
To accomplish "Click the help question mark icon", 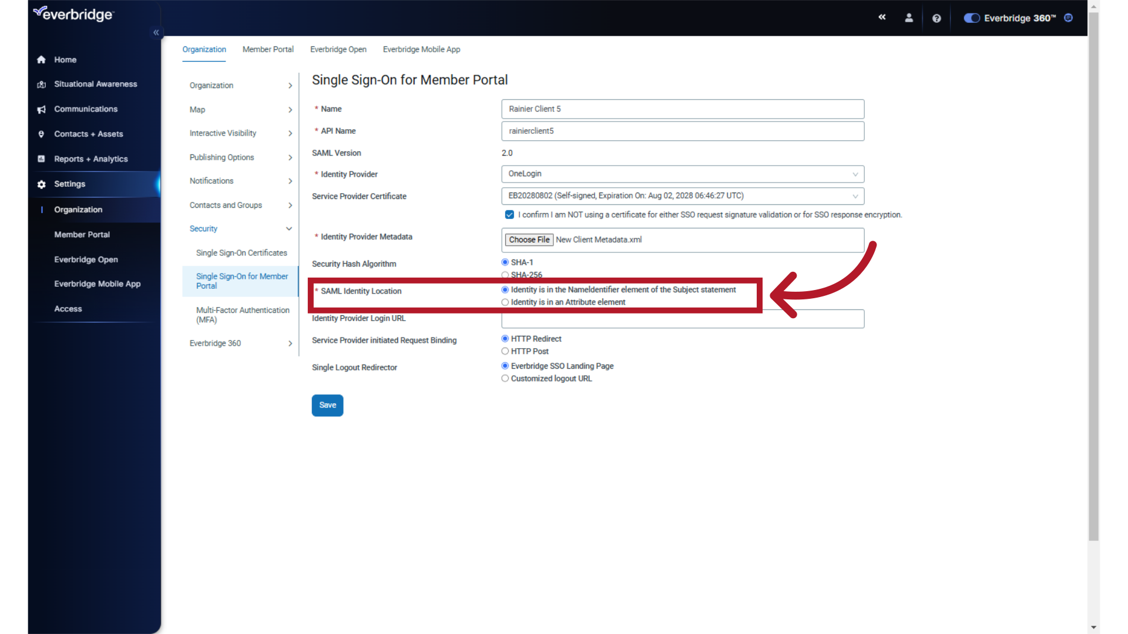I will 936,18.
